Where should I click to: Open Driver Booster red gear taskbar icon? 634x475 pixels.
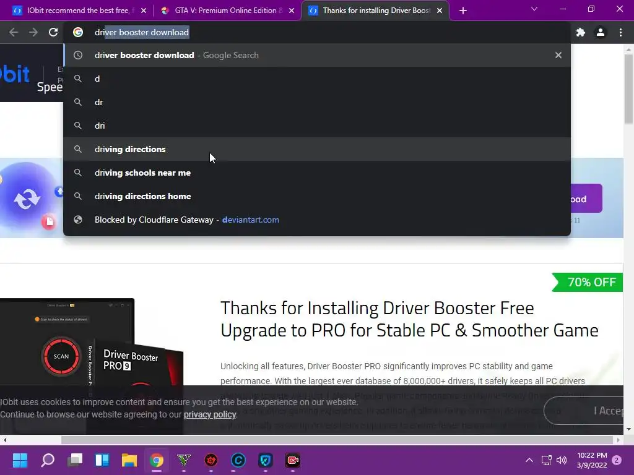point(211,460)
